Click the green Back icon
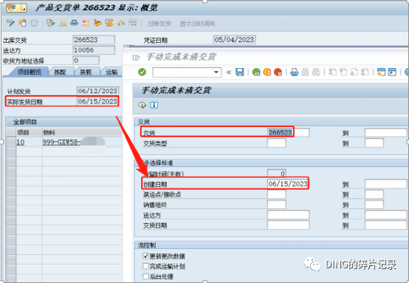The height and width of the screenshot is (283, 409). [256, 72]
